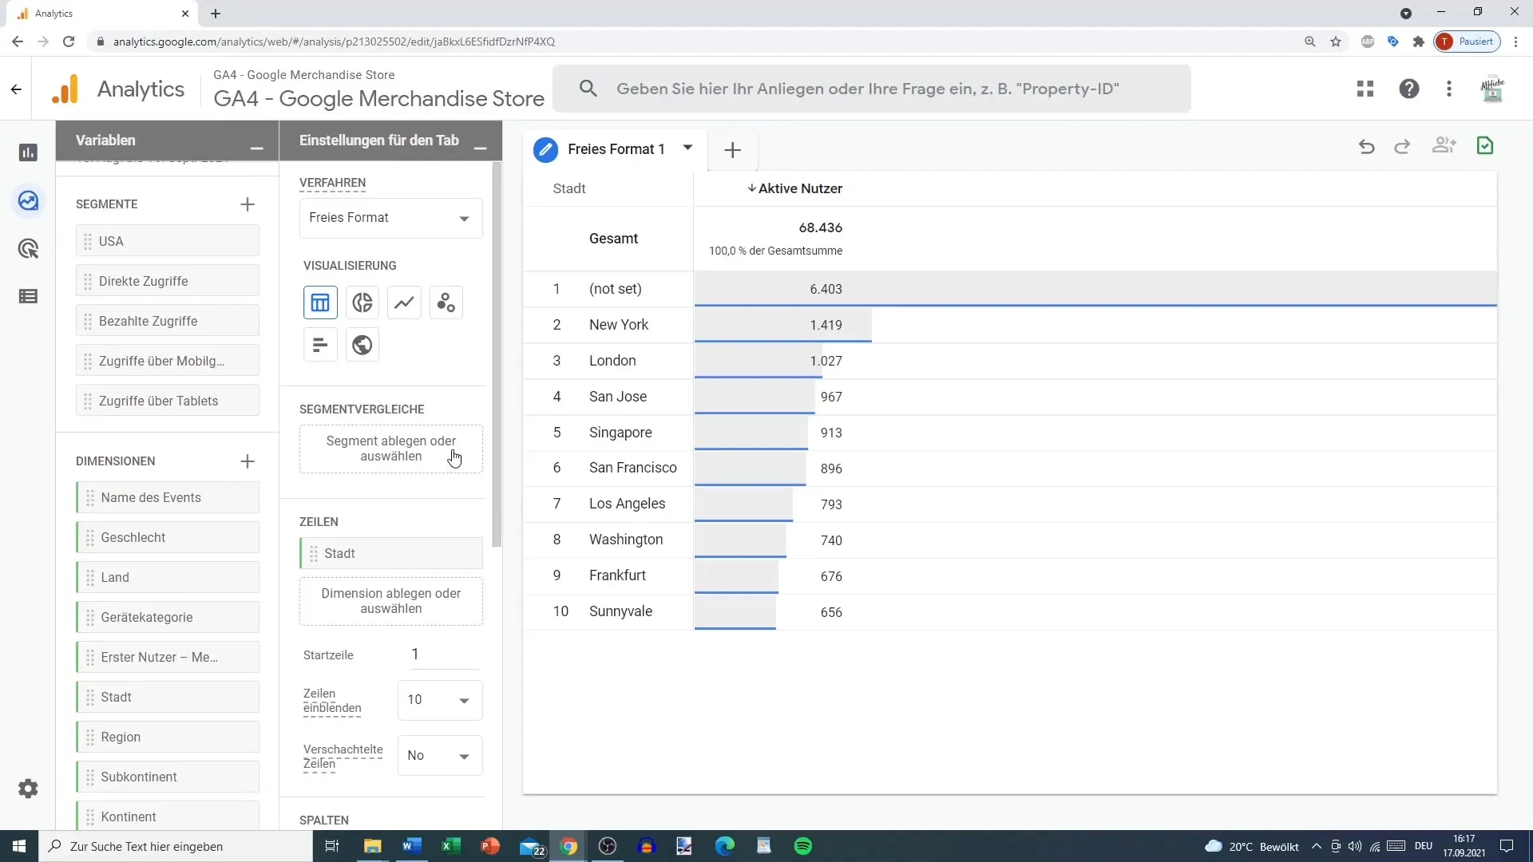The height and width of the screenshot is (862, 1533).
Task: Open Advertising in the left sidebar
Action: coord(28,249)
